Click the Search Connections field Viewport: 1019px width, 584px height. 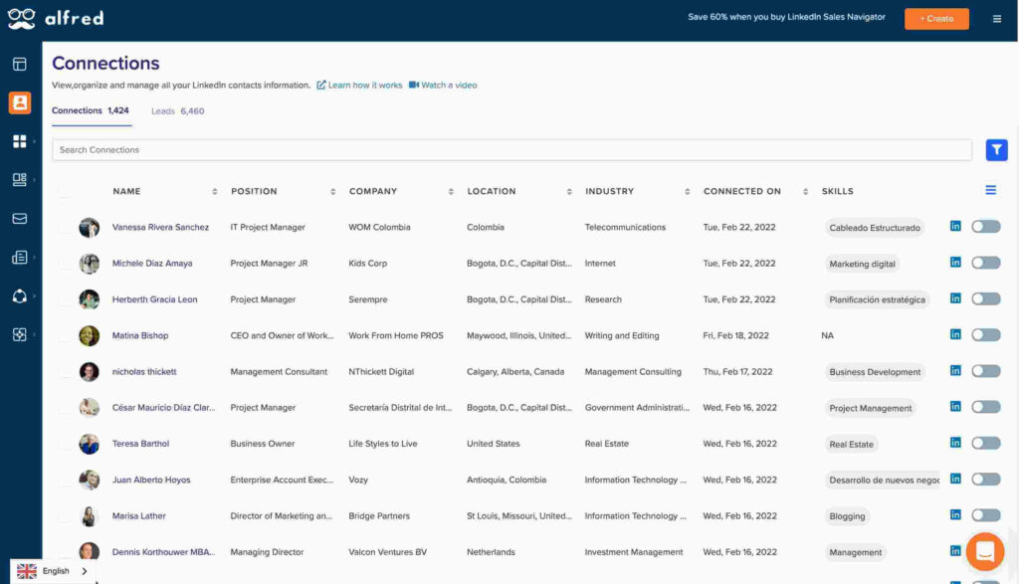[511, 150]
